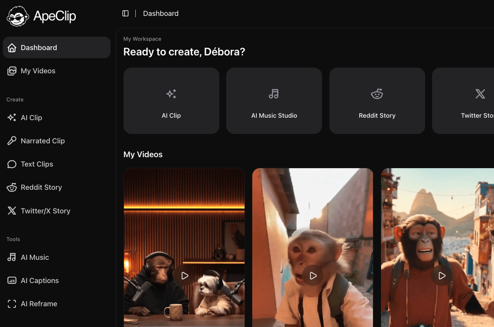Select the My Videos sidebar icon
494x327 pixels.
point(11,70)
